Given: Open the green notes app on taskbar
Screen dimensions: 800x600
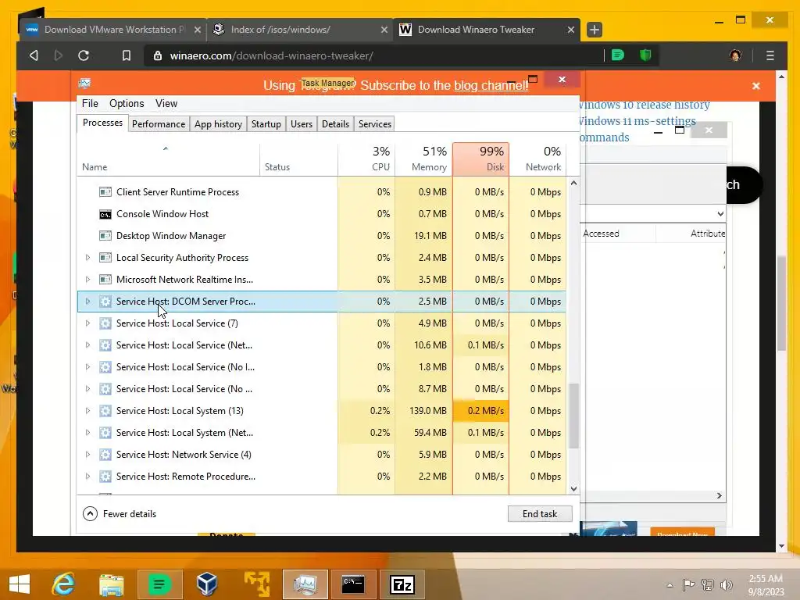Looking at the screenshot, I should click(159, 584).
